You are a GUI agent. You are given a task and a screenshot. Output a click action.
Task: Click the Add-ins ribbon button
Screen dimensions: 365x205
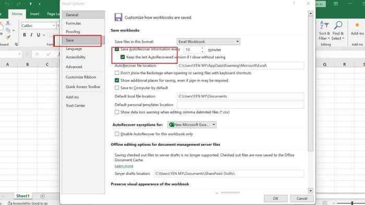[357, 29]
